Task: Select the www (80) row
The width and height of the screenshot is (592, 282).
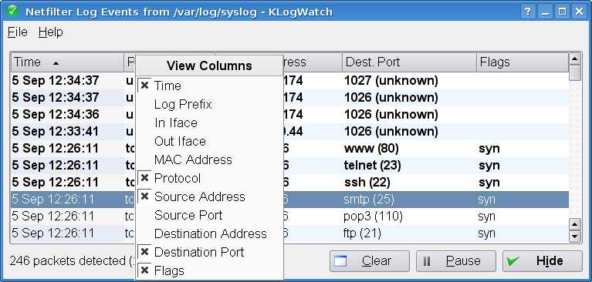Action: click(289, 149)
